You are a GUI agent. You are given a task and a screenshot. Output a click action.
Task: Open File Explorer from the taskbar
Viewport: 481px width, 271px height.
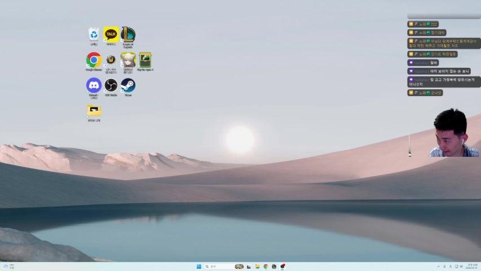point(257,266)
